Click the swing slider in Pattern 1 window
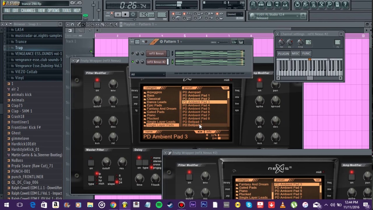Screen dimensions: 373x210 [223, 42]
